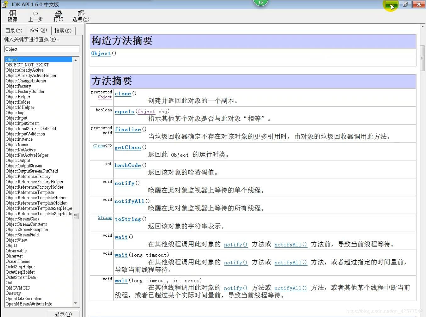Click the Print (打印) toolbar icon
Screen dimensions: 426x317
point(58,16)
